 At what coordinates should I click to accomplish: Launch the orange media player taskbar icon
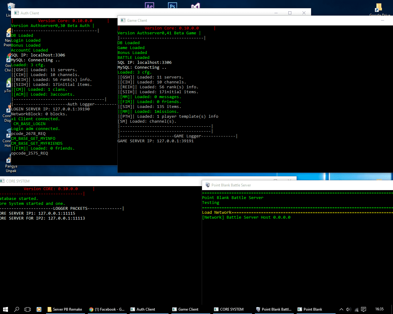(39, 309)
